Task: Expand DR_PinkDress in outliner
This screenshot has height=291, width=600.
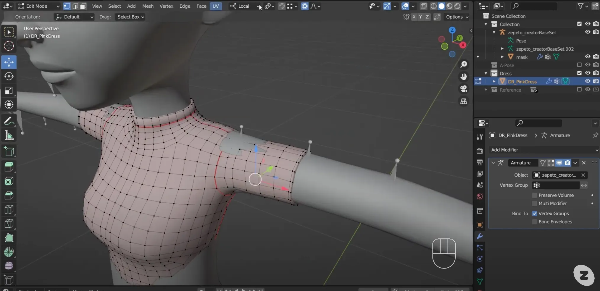Action: tap(494, 81)
